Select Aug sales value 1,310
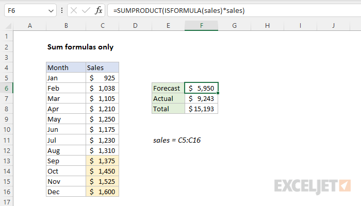The width and height of the screenshot is (361, 206). (x=103, y=150)
